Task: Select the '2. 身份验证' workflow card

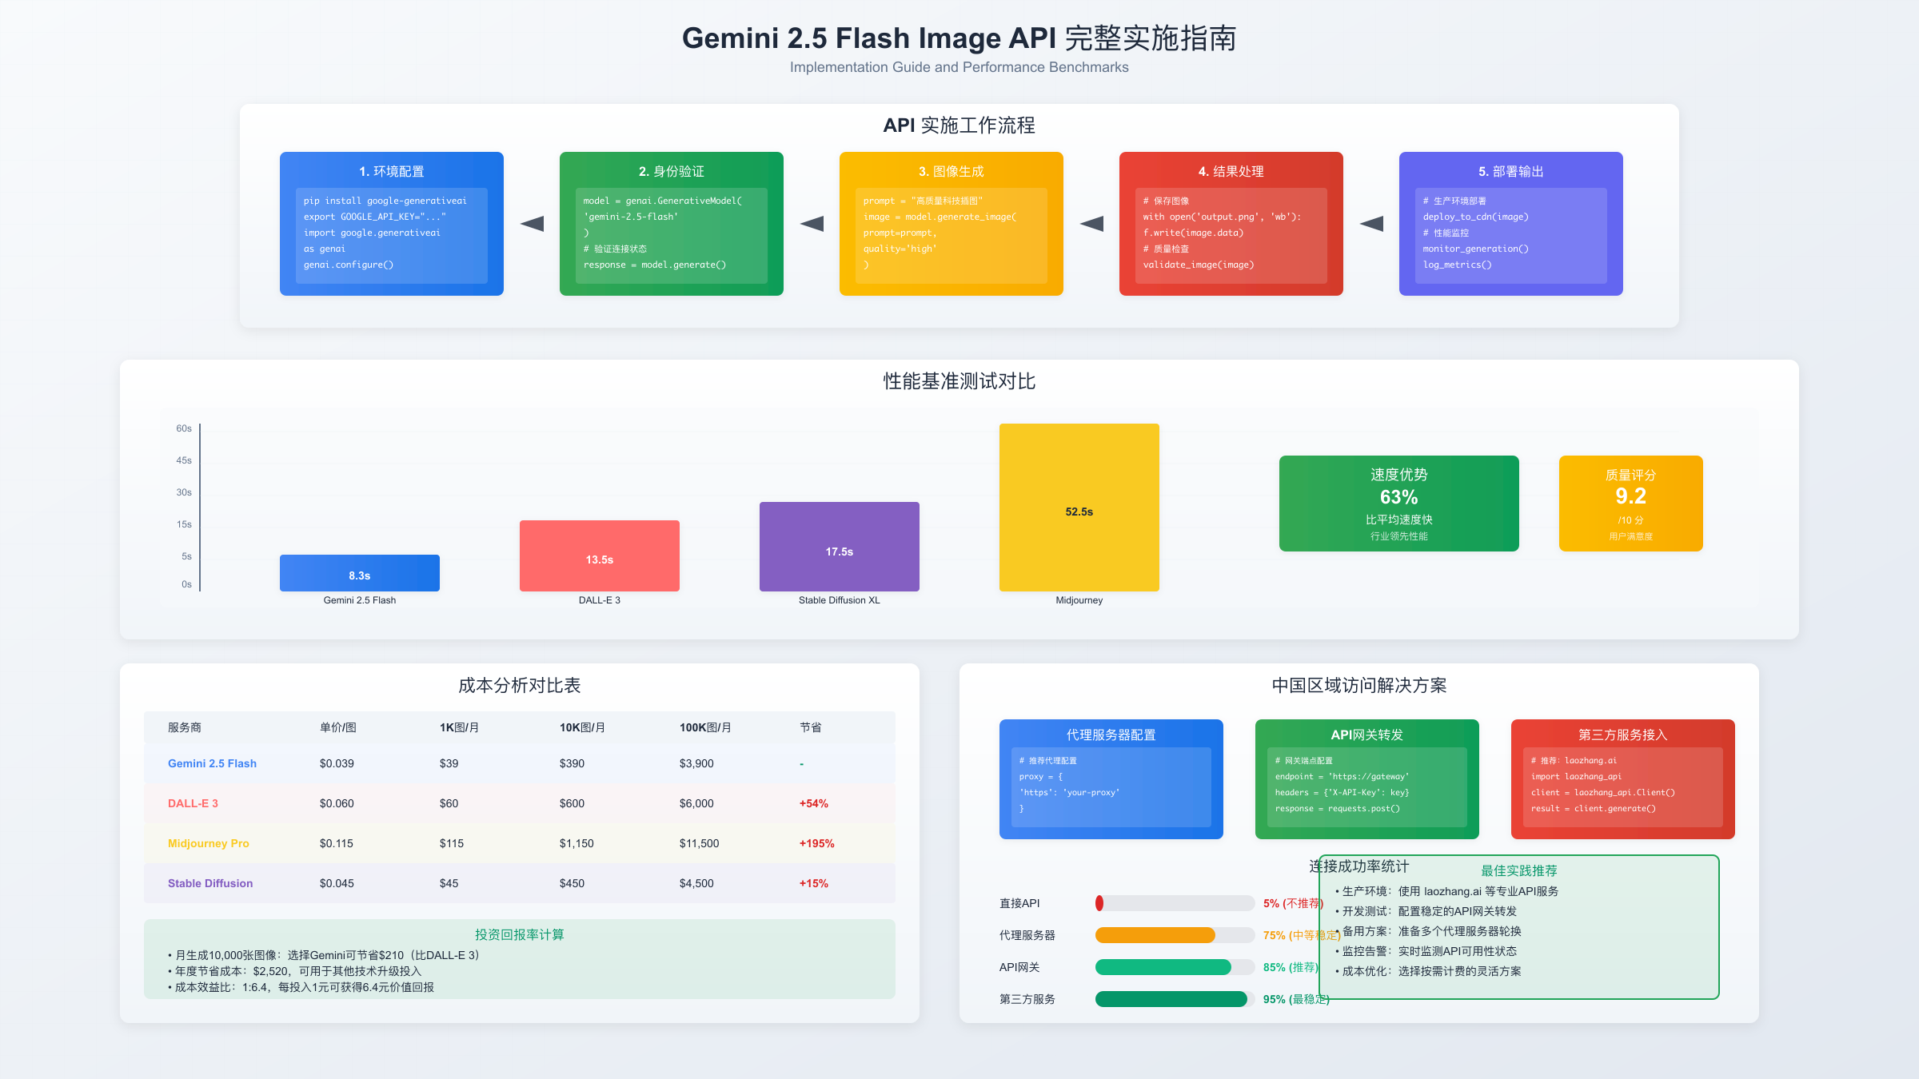Action: [x=672, y=224]
